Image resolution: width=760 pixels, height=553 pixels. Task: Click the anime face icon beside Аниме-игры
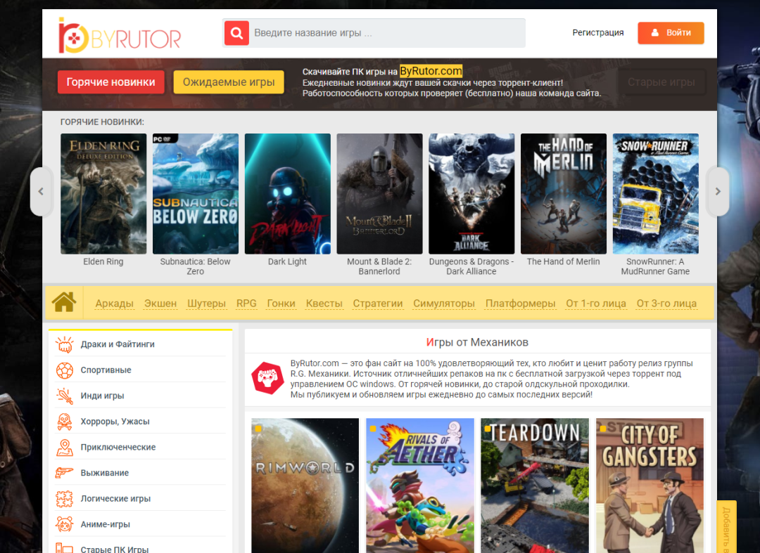[65, 524]
